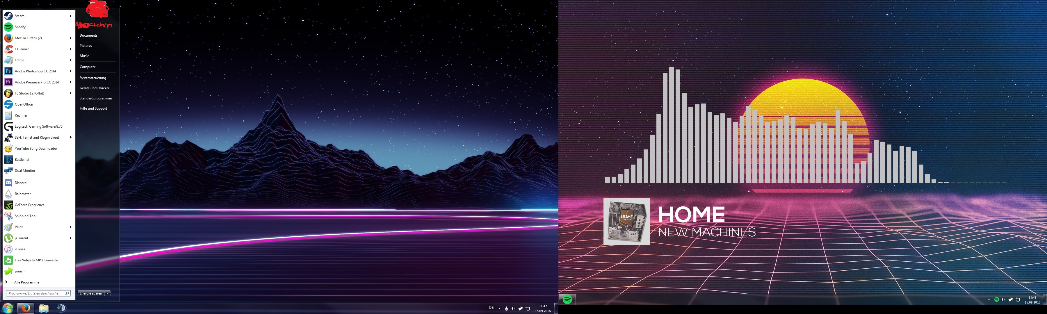Image resolution: width=1047 pixels, height=314 pixels.
Task: Switch to Firefox on the left taskbar
Action: tap(26, 308)
